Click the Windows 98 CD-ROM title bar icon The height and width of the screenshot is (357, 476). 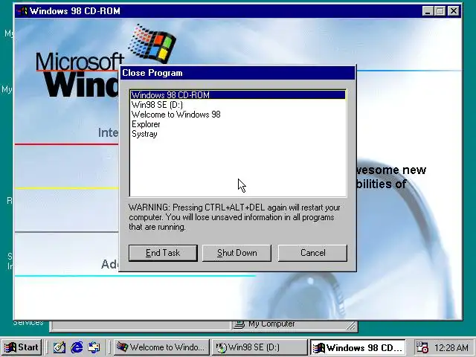(x=23, y=11)
